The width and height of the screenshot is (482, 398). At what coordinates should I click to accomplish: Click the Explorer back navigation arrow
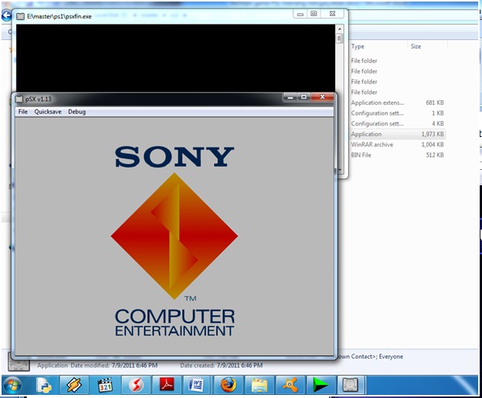pos(6,15)
